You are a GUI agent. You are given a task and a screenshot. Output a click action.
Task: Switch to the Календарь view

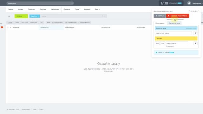coord(34,22)
